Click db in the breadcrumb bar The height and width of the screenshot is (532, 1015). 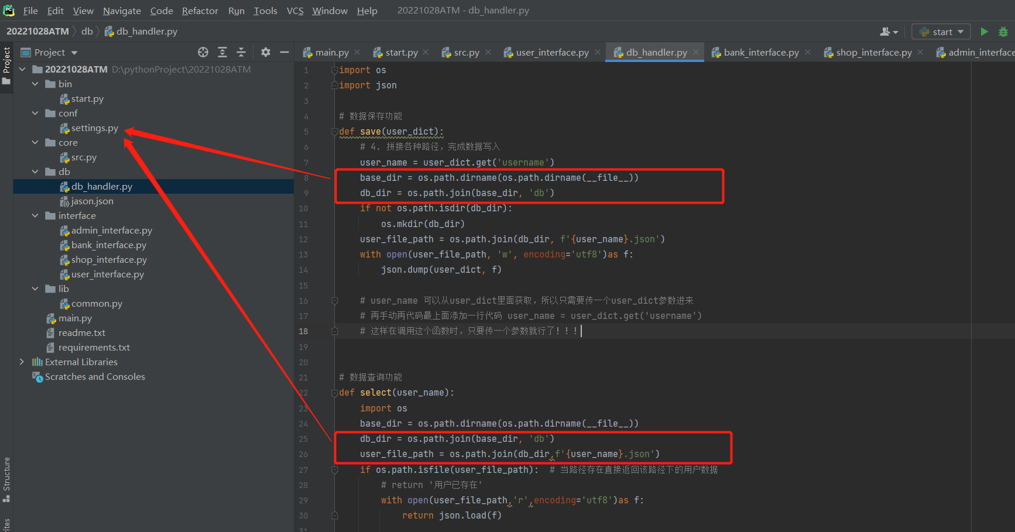pos(87,31)
